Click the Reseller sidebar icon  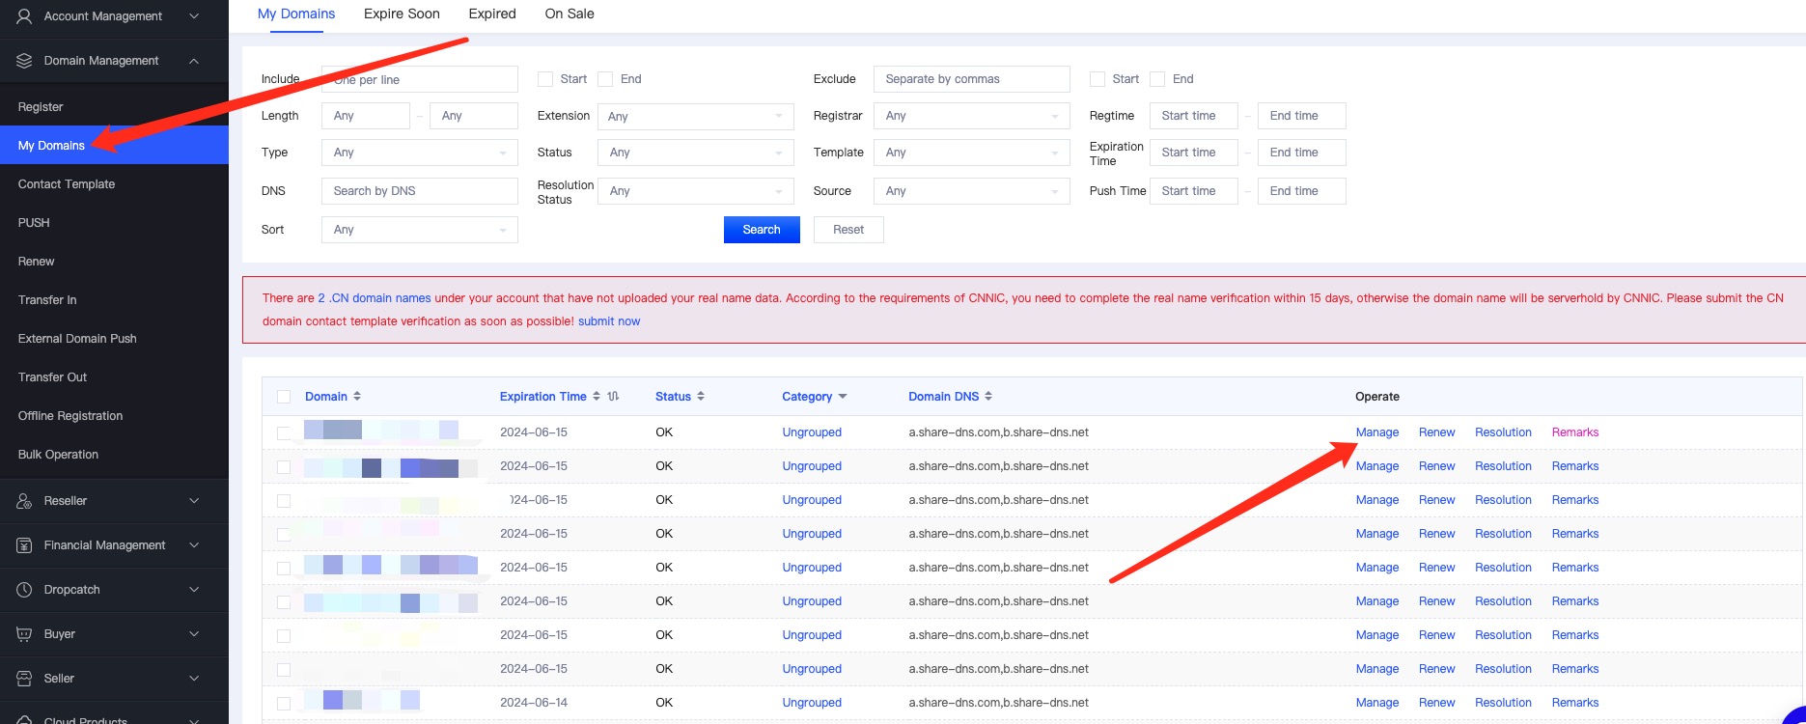[25, 501]
